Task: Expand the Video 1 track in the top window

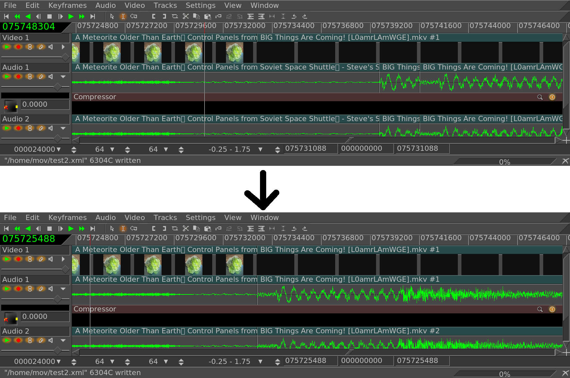Action: [x=63, y=47]
